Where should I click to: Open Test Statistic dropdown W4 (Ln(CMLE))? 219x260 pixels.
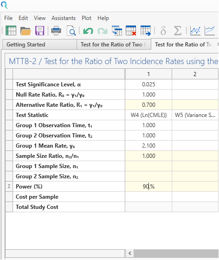pos(148,115)
